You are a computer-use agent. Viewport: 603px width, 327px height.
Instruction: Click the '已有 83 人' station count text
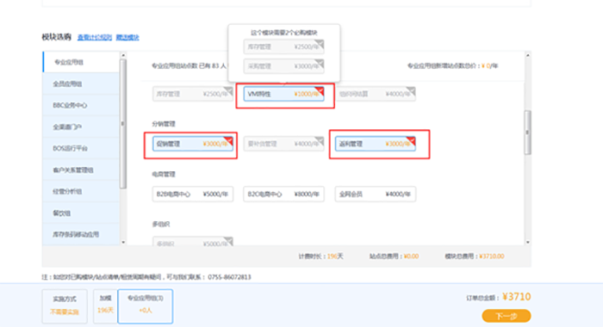pyautogui.click(x=213, y=65)
